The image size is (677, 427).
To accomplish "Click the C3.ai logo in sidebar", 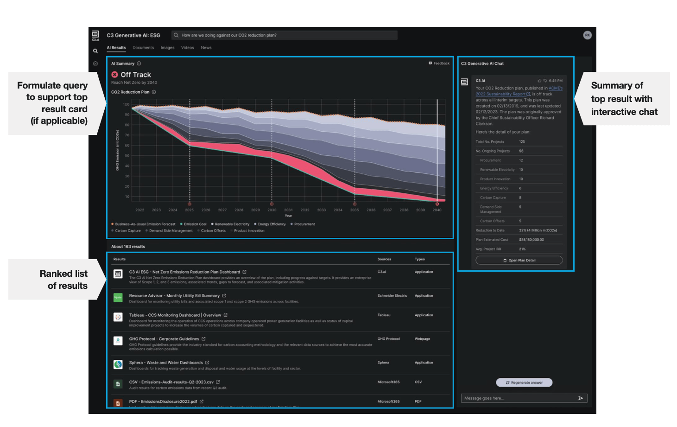I will [95, 35].
